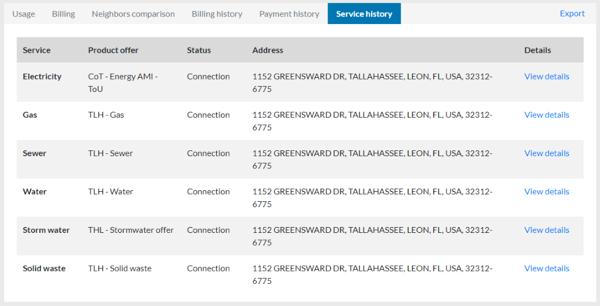Viewport: 600px width, 306px height.
Task: Open the Neighbors comparison tab
Action: tap(133, 14)
